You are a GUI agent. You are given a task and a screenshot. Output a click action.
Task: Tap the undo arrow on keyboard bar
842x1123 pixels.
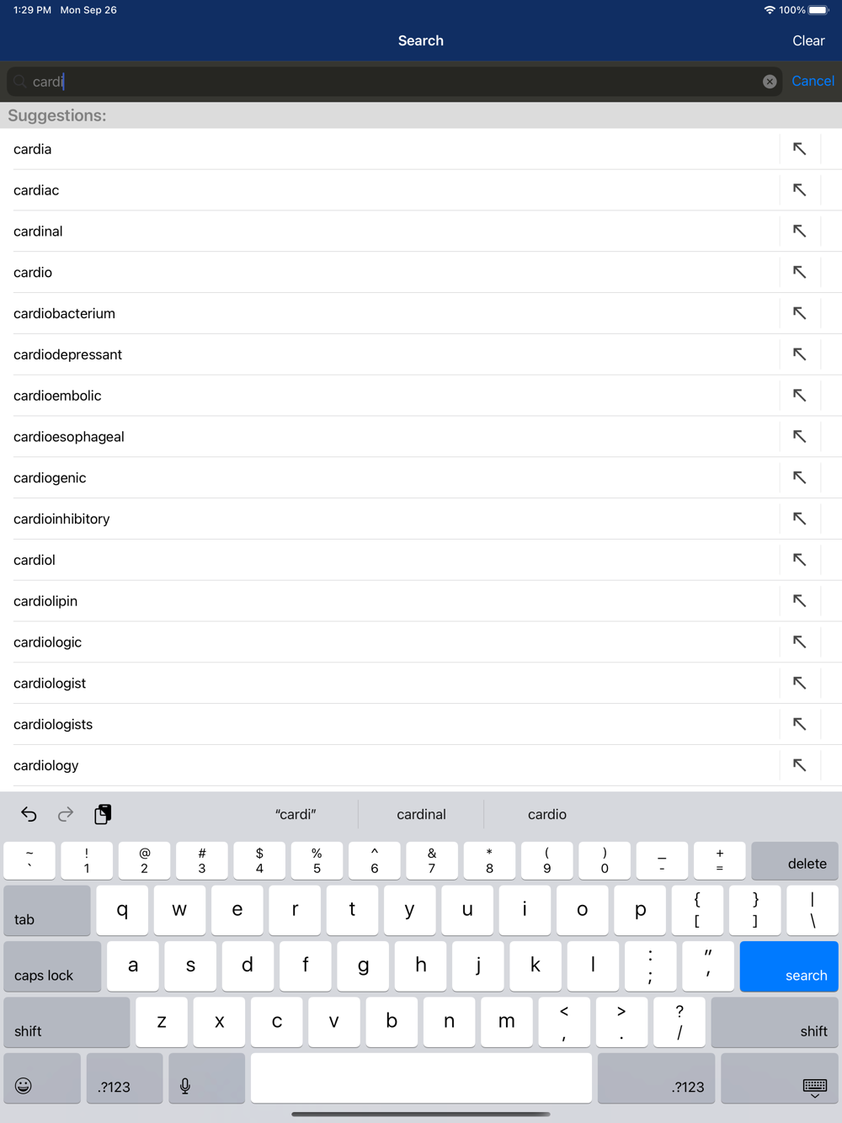coord(29,814)
